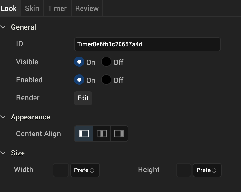Open the Timer tab
The image size is (241, 192).
[57, 8]
